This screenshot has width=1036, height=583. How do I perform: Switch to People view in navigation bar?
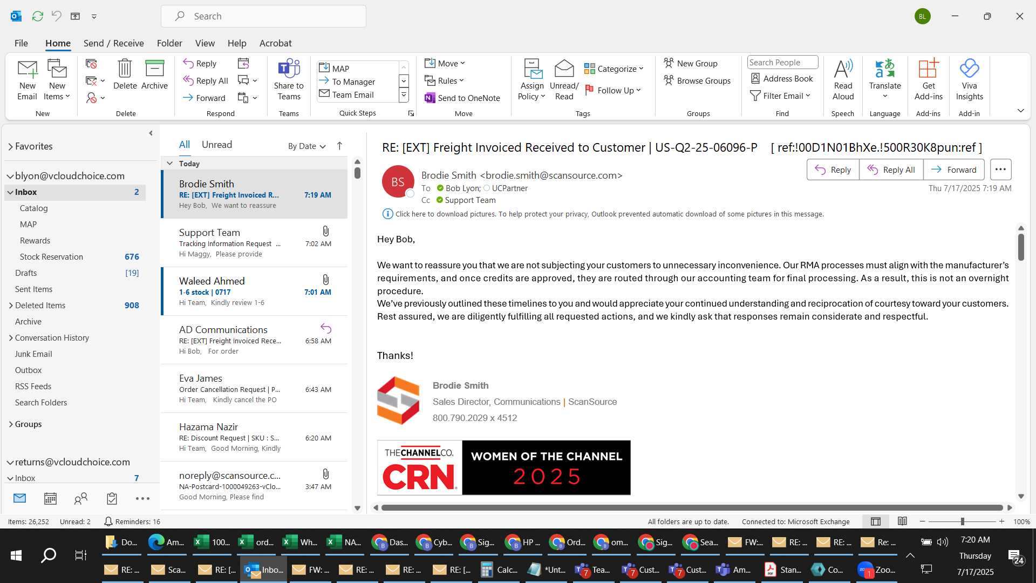click(81, 499)
